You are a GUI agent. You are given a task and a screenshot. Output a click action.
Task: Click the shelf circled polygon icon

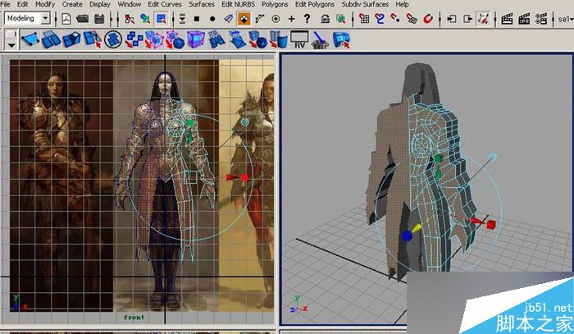[113, 39]
